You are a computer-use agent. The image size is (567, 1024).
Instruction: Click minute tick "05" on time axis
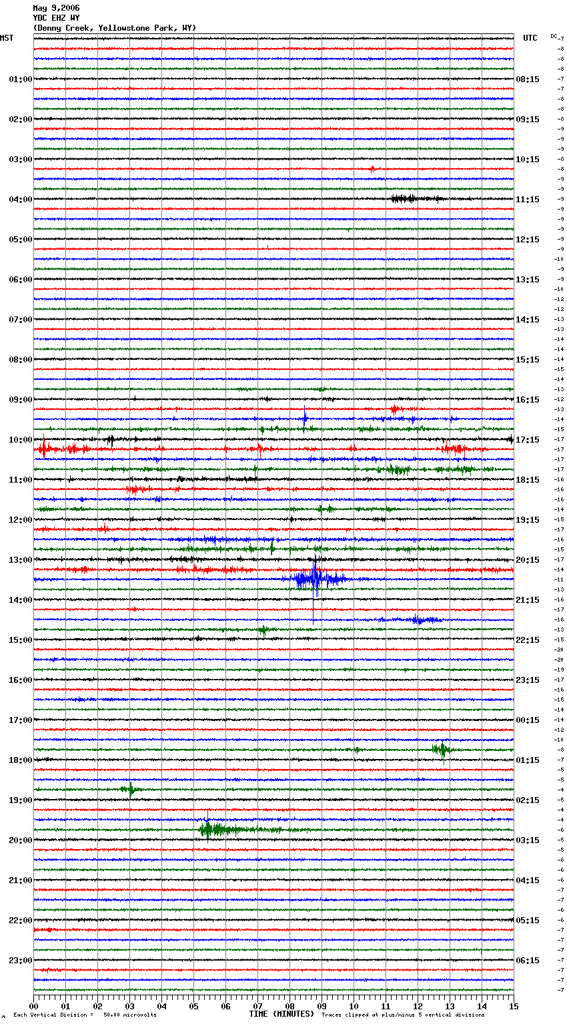point(193,1006)
